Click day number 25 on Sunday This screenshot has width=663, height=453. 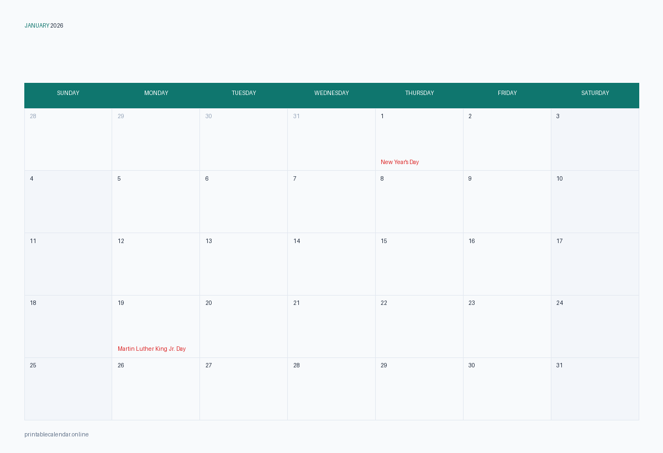tap(33, 365)
